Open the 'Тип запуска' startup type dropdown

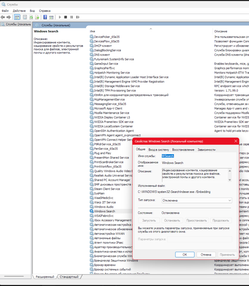coord(197,200)
